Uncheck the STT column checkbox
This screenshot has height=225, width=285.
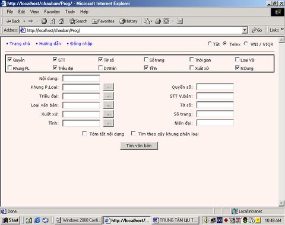click(55, 59)
